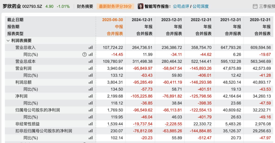Viewport: 275px width, 143px height.
Task: Open the chart icon for 归属母公司股东的净利润
Action: click(x=91, y=110)
